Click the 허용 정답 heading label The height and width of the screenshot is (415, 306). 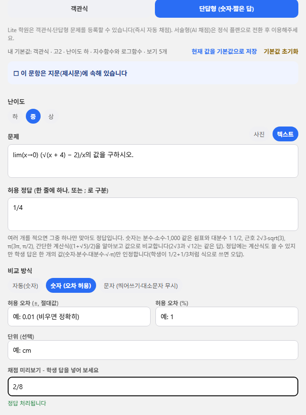[x=58, y=190]
